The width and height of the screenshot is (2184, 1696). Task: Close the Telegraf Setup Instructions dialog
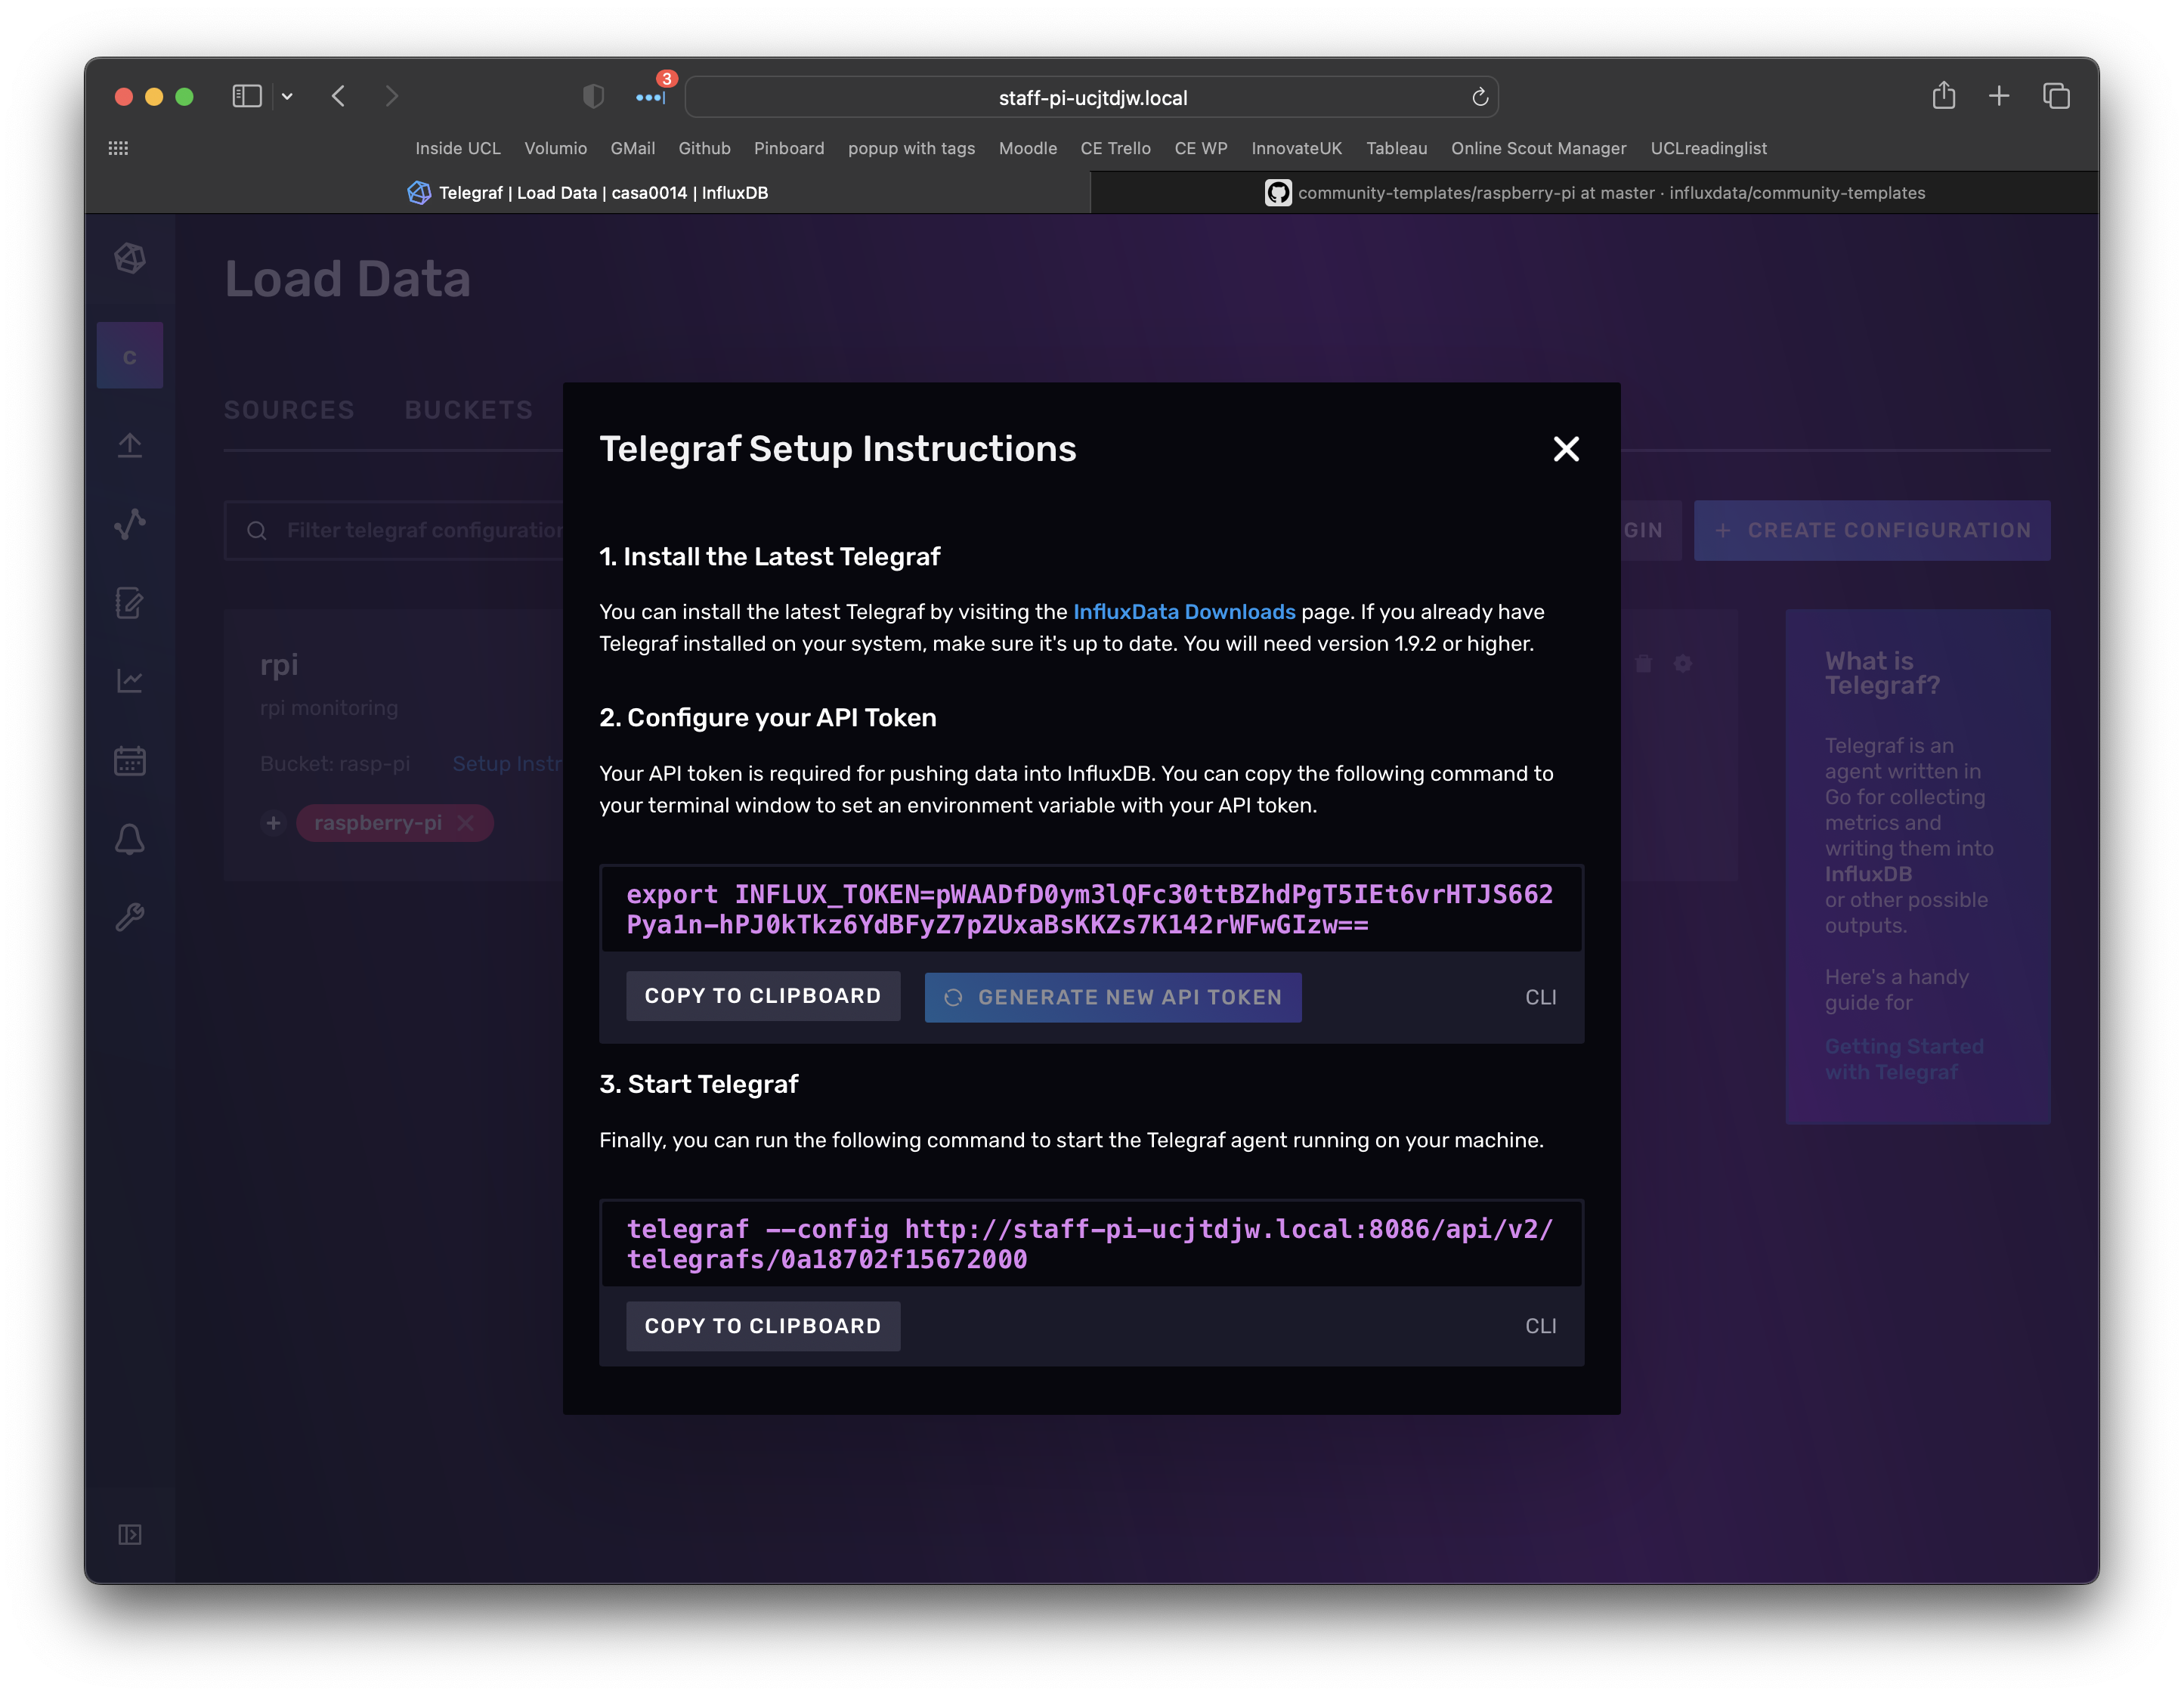coord(1566,449)
